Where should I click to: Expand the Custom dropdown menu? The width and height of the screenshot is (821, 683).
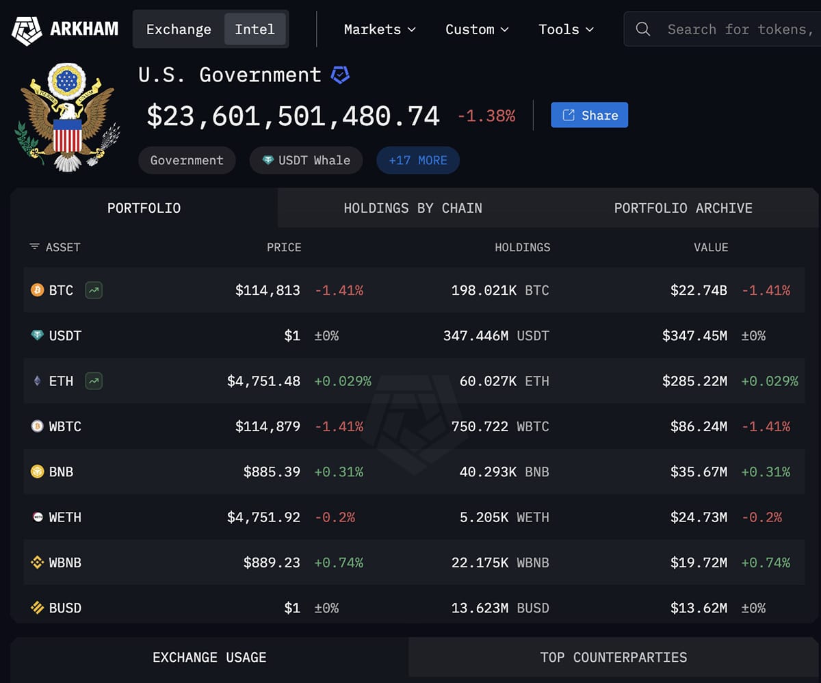477,29
